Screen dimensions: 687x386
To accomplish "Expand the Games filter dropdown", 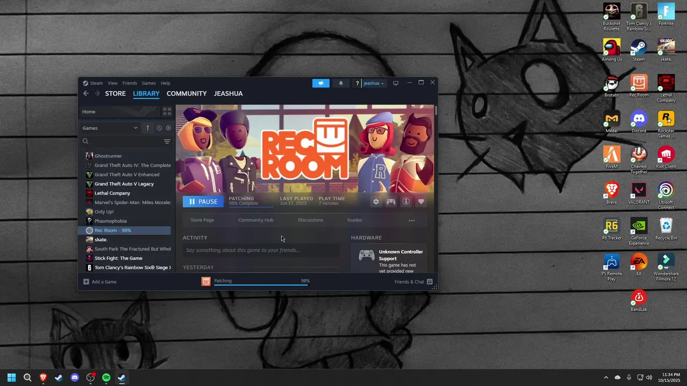I will coord(109,128).
